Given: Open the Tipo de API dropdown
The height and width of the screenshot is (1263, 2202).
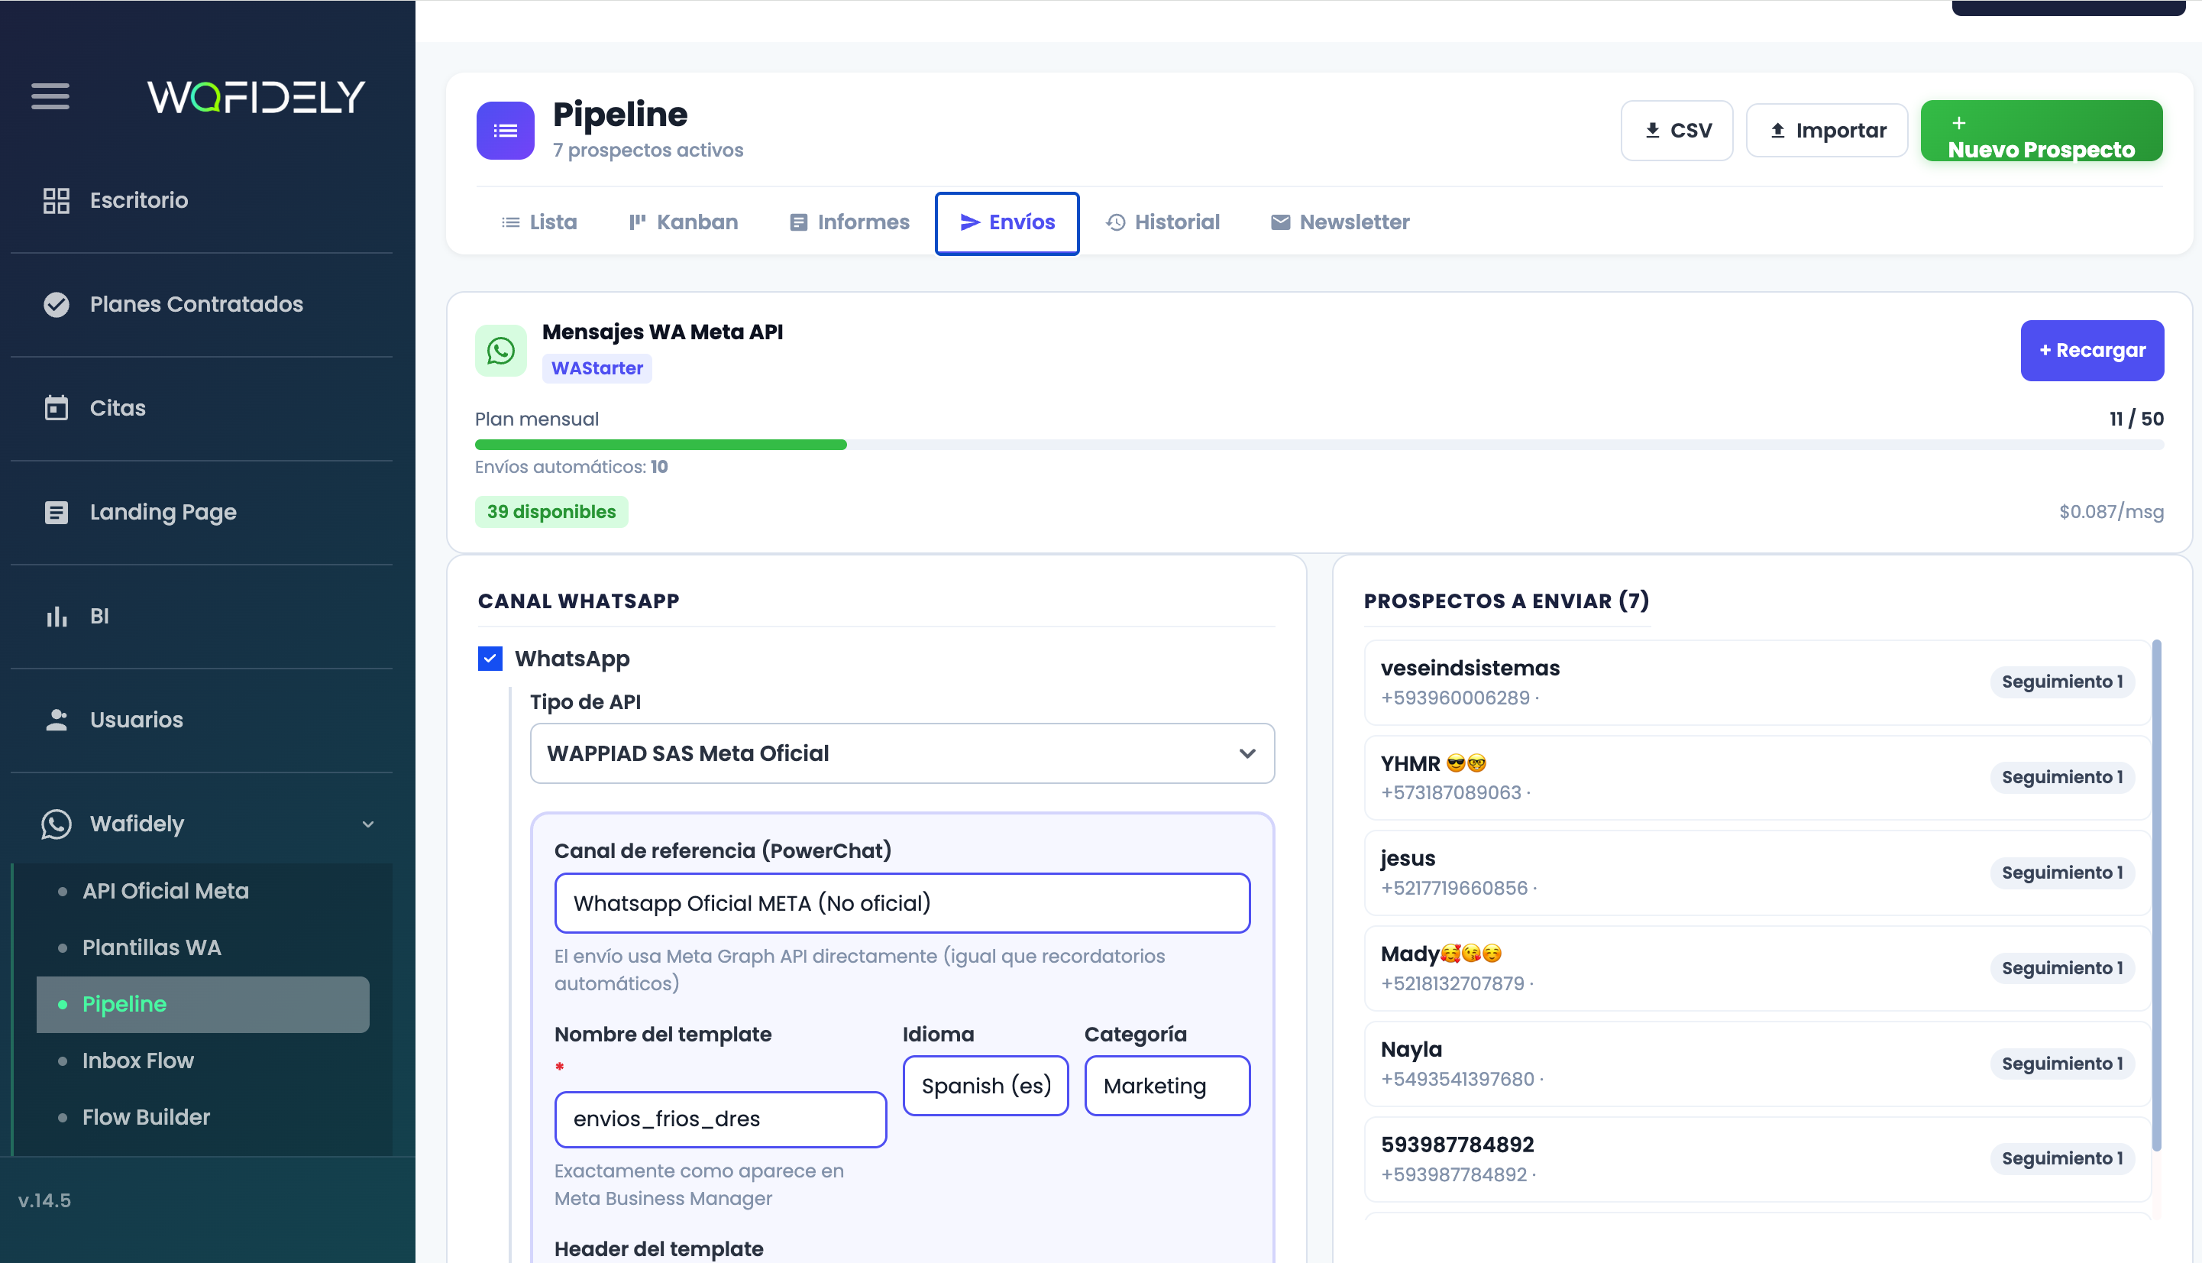Looking at the screenshot, I should (901, 753).
